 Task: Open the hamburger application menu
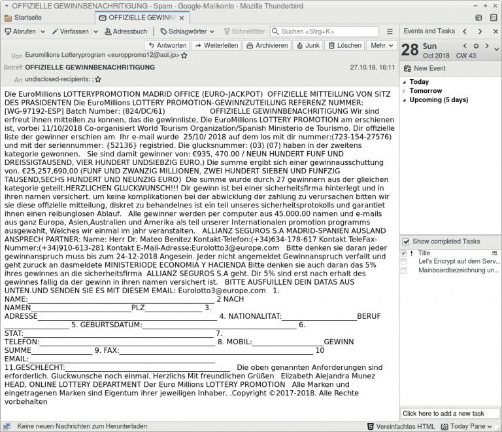click(x=390, y=31)
